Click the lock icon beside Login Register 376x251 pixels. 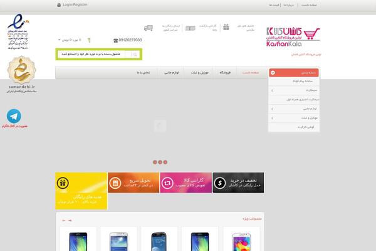click(x=59, y=5)
